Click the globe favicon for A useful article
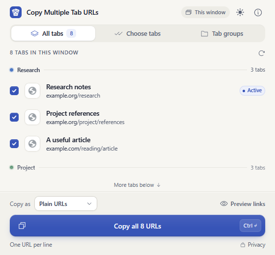275x255 pixels. tap(32, 144)
